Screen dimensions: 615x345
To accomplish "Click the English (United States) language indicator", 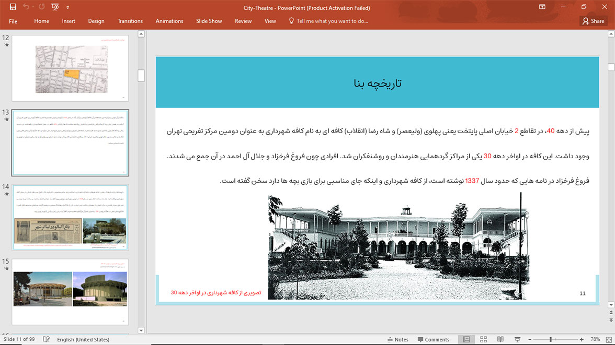I will (83, 339).
